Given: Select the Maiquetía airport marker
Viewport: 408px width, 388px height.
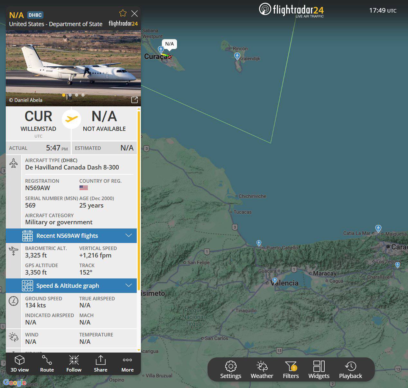Looking at the screenshot, I should [378, 228].
